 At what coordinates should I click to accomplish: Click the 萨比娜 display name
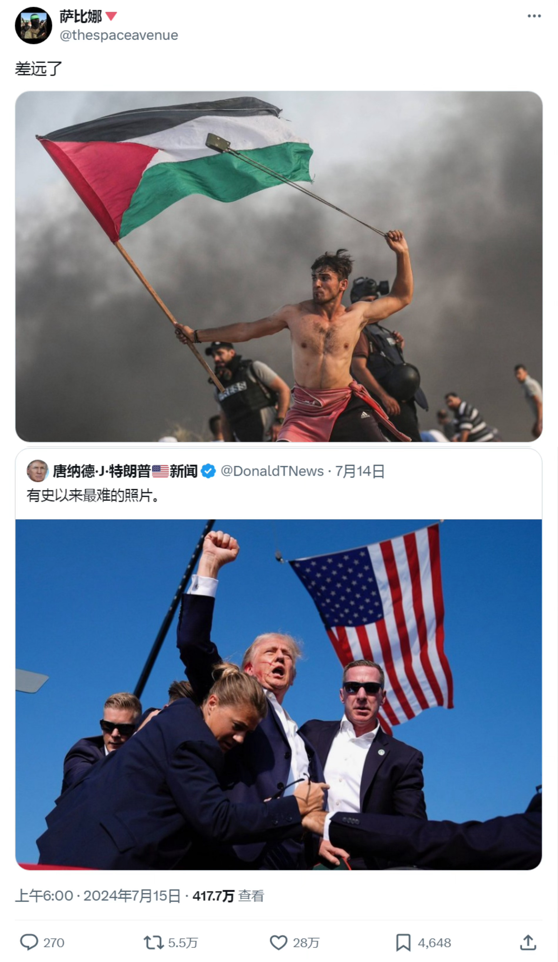[81, 16]
